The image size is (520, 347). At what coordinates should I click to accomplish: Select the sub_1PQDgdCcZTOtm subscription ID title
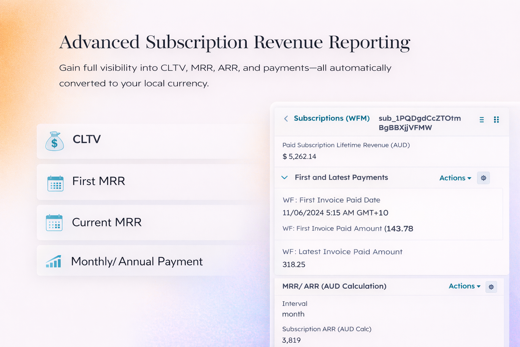[x=419, y=123]
